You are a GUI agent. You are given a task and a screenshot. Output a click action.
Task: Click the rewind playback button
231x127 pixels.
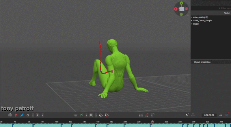click(x=220, y=115)
